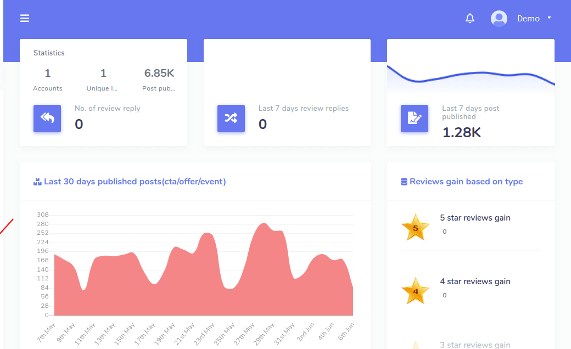Click the 5 star badge icon
Image resolution: width=571 pixels, height=349 pixels.
pos(415,228)
